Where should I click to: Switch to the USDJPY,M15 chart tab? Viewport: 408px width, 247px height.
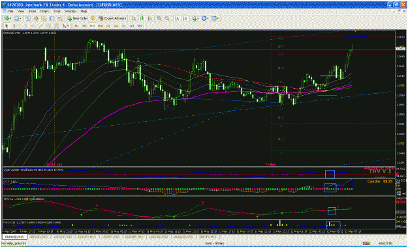[x=110, y=237]
